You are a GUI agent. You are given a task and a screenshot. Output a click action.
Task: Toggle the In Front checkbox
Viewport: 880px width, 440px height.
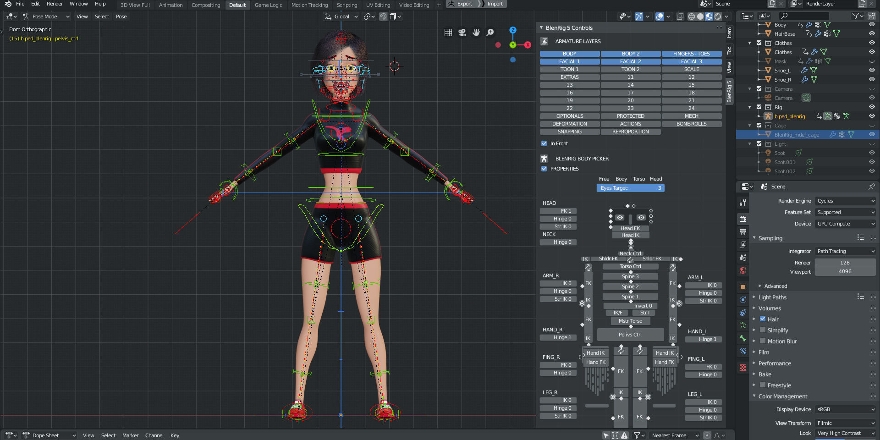click(x=544, y=143)
